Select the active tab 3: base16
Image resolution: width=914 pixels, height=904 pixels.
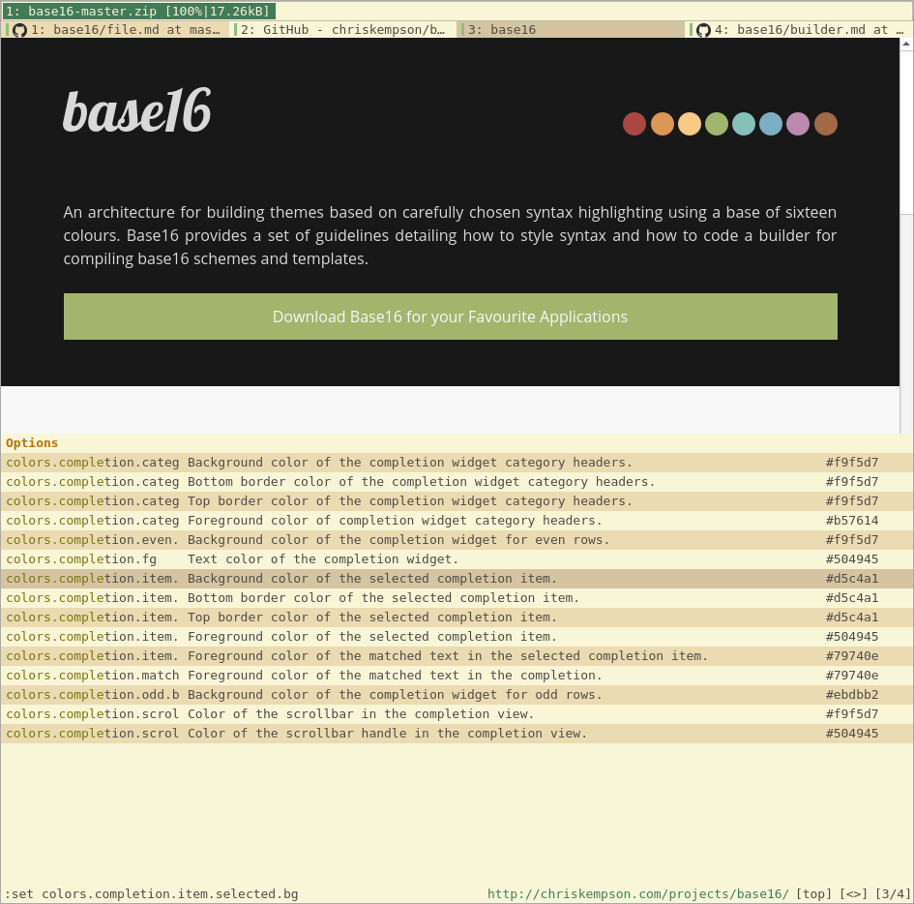coord(572,30)
